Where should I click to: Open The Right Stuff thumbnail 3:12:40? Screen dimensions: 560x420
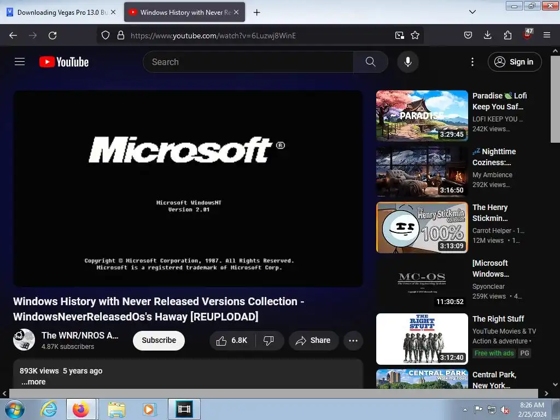pos(422,339)
